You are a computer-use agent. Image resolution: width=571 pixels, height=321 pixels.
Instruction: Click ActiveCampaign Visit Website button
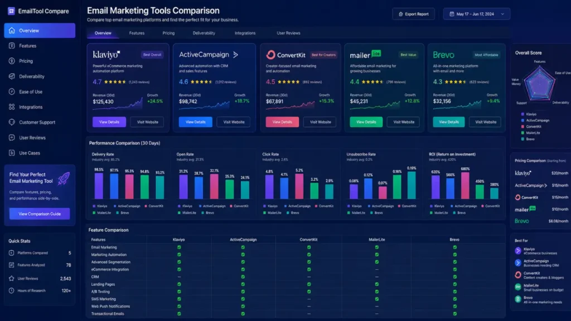pyautogui.click(x=234, y=122)
